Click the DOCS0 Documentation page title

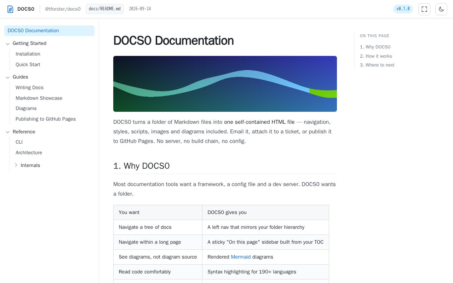click(x=173, y=41)
